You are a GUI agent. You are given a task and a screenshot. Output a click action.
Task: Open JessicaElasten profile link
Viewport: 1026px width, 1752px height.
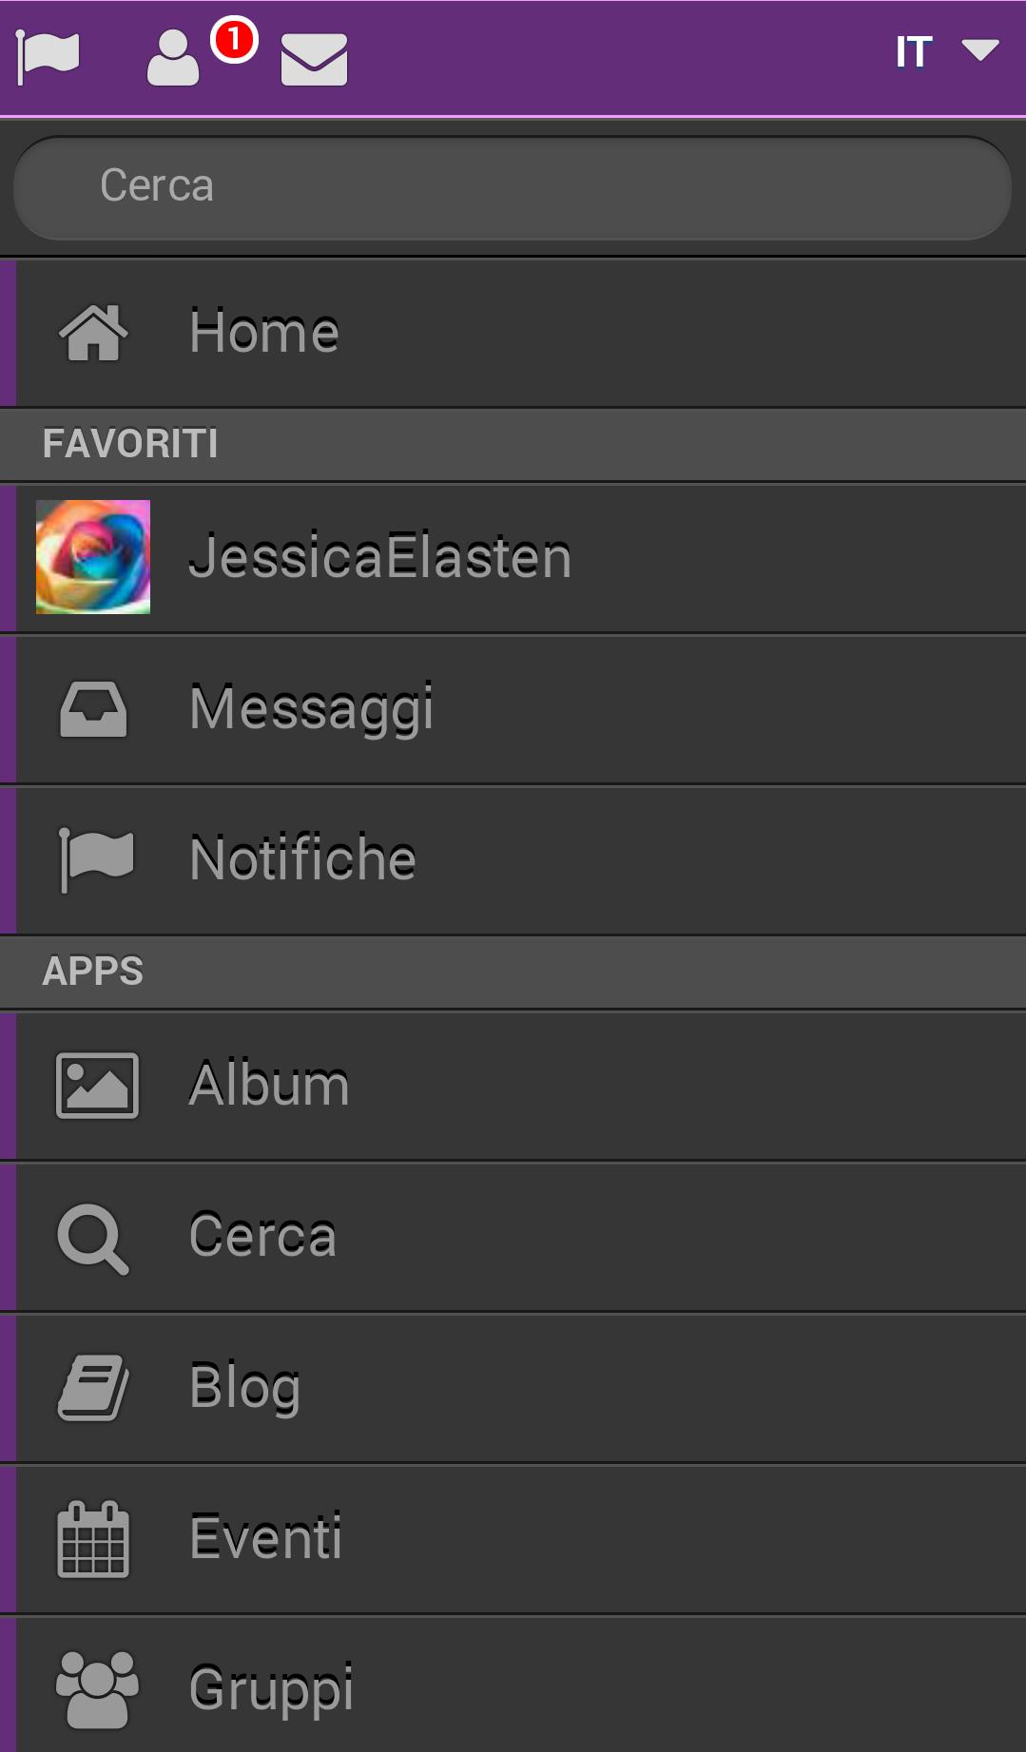coord(380,557)
